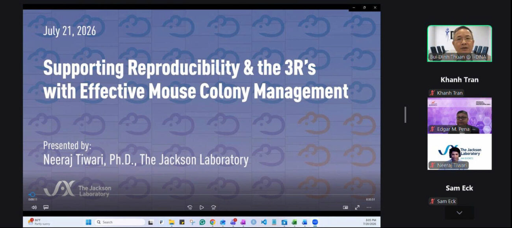Open Grammarly green taskbar icon
The height and width of the screenshot is (228, 512).
click(202, 222)
